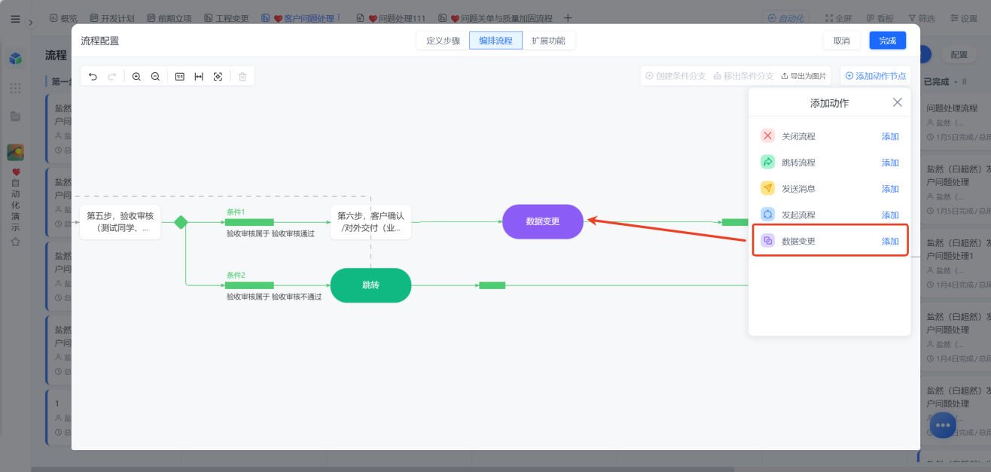The height and width of the screenshot is (472, 991).
Task: Zoom in on the flow canvas
Action: click(136, 76)
